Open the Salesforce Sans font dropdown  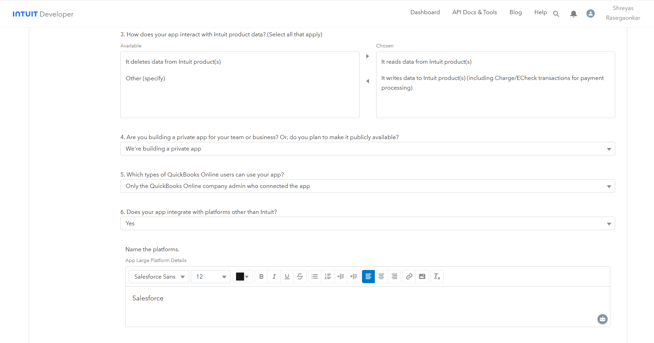pos(159,277)
